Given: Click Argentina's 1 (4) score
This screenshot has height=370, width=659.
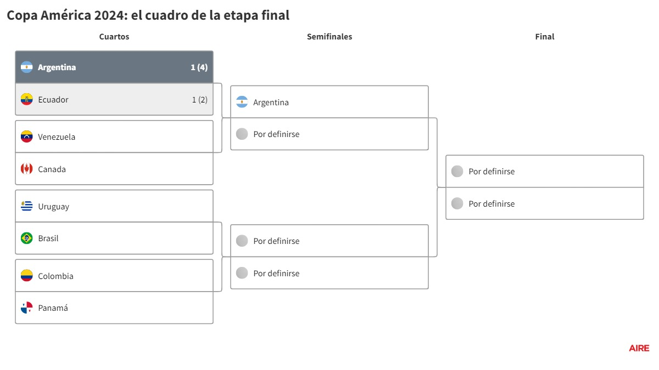Looking at the screenshot, I should [x=199, y=67].
